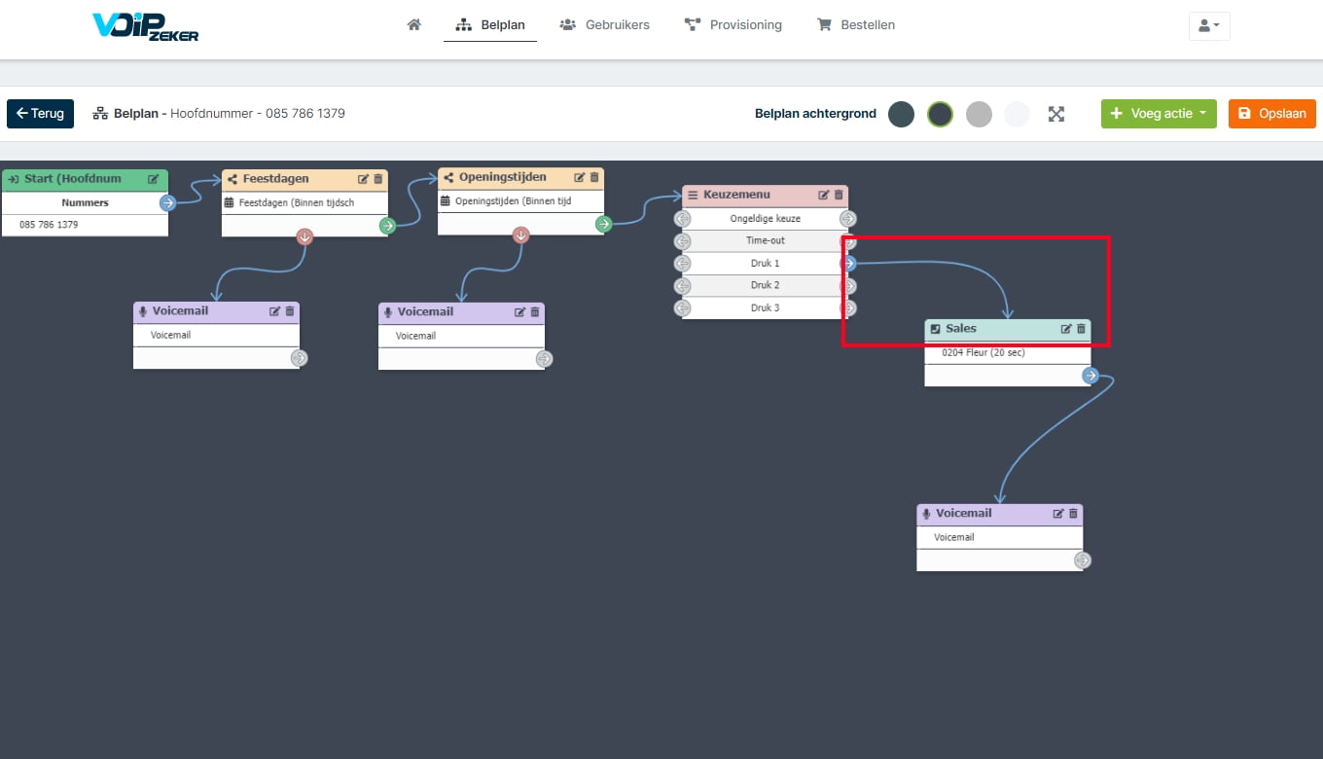Choose the light gray background swatch
The height and width of the screenshot is (759, 1323).
pos(979,114)
